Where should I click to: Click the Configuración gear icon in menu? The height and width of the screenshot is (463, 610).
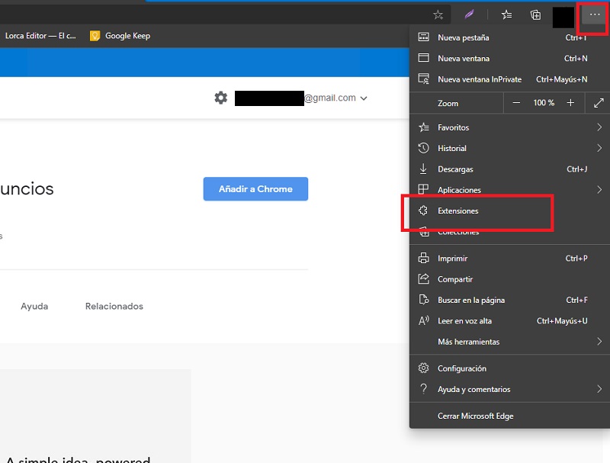423,368
